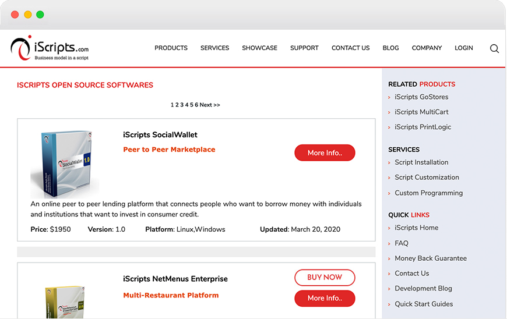507x319 pixels.
Task: Click the iScripts.com logo
Action: click(50, 48)
